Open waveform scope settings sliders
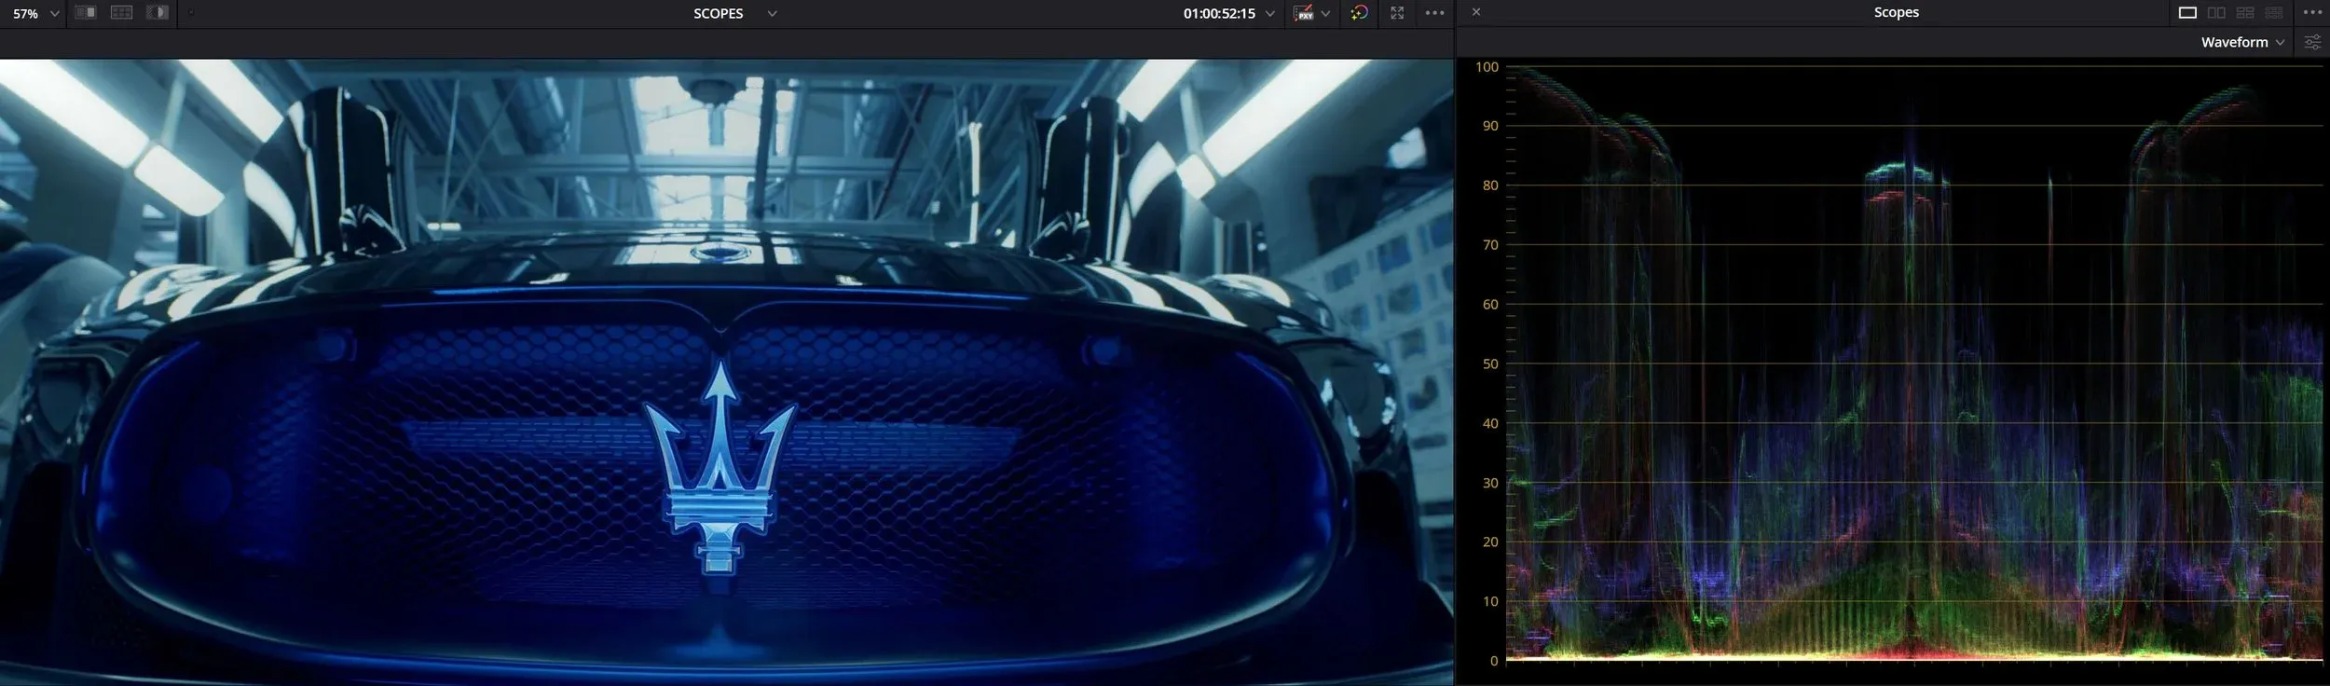 2312,42
